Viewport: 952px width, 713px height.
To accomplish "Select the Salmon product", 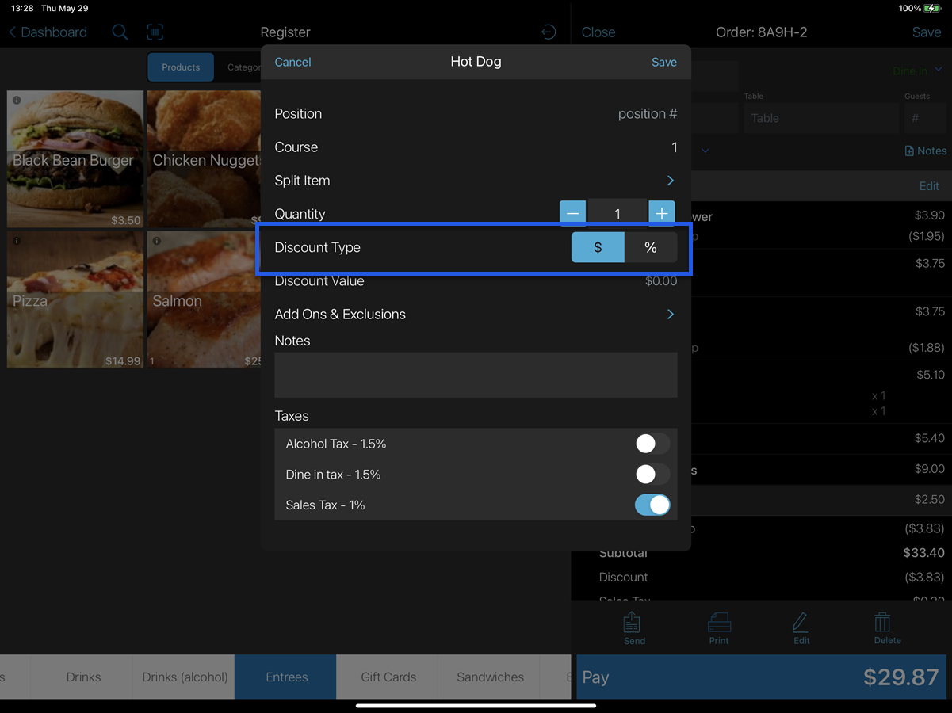I will [x=204, y=299].
